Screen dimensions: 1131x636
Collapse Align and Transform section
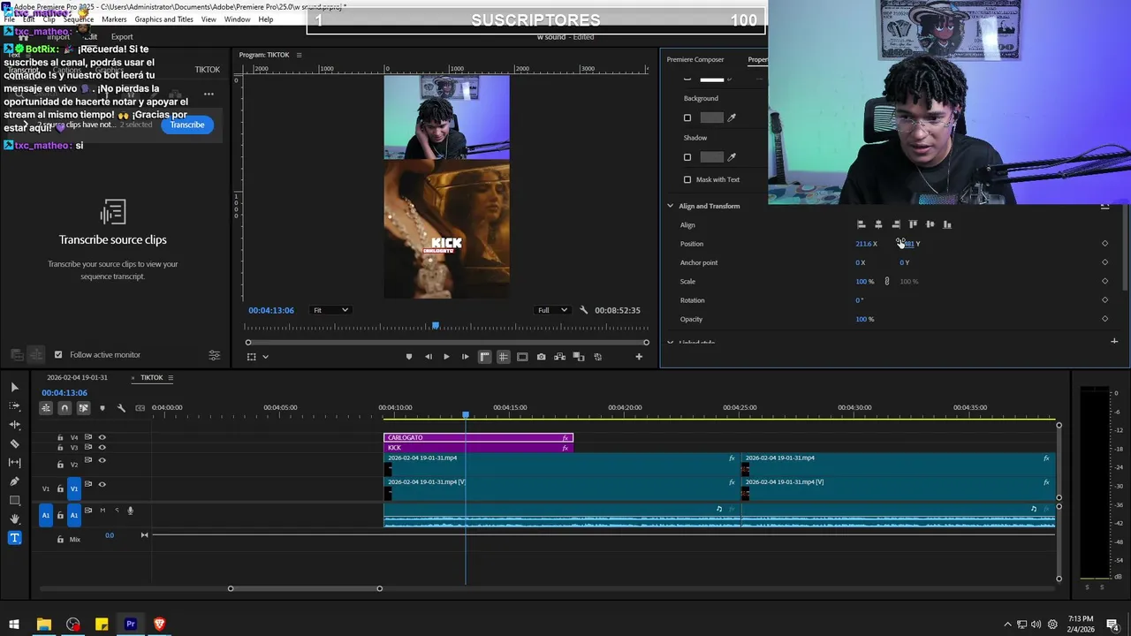(671, 206)
